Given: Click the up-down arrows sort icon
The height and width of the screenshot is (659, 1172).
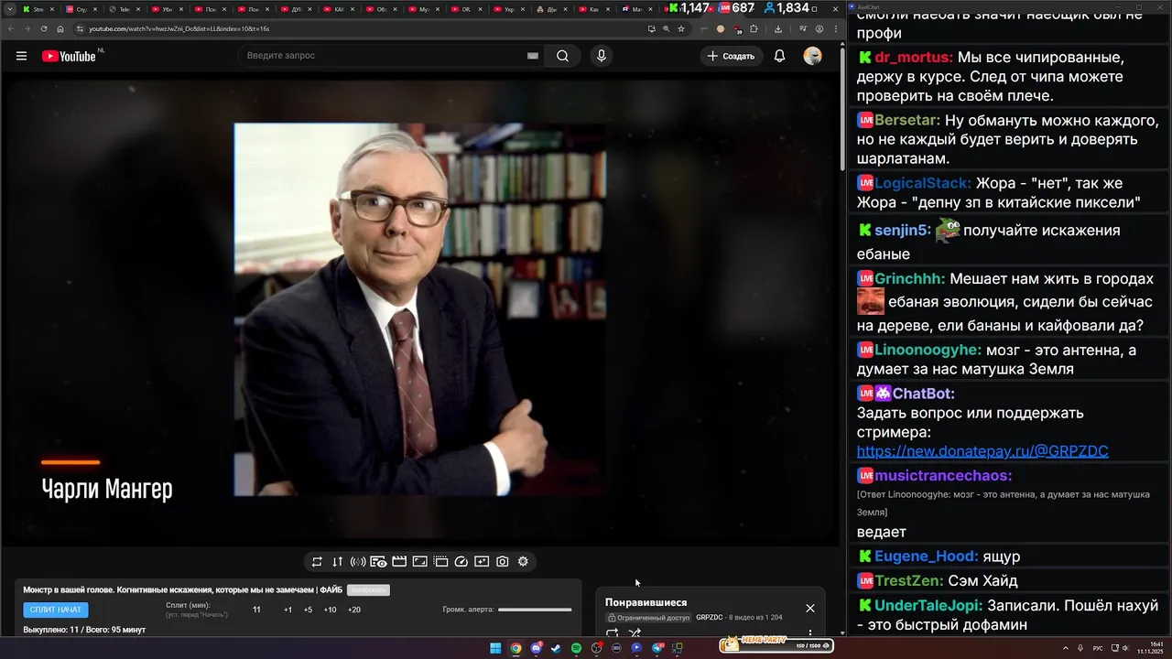Looking at the screenshot, I should [337, 562].
